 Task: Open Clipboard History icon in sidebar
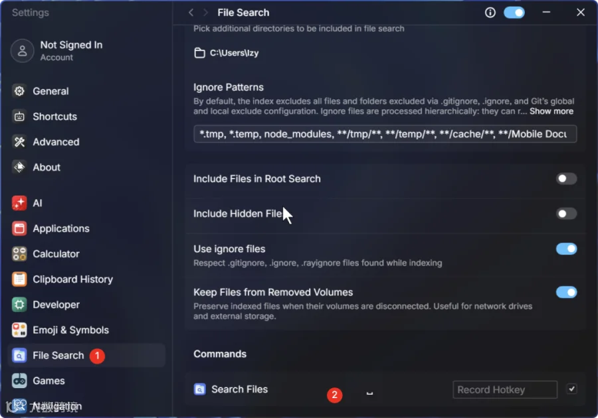(19, 279)
